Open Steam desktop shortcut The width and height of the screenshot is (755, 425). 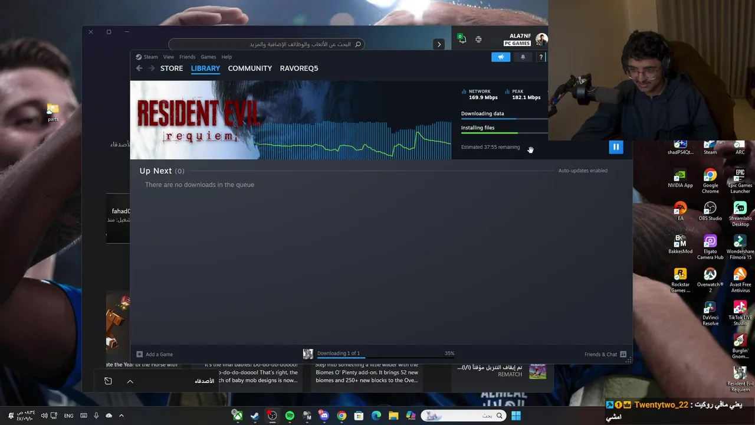tap(710, 148)
